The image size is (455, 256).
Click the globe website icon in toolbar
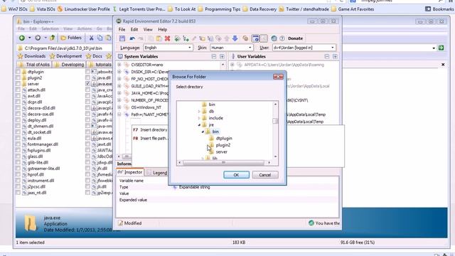[x=274, y=38]
